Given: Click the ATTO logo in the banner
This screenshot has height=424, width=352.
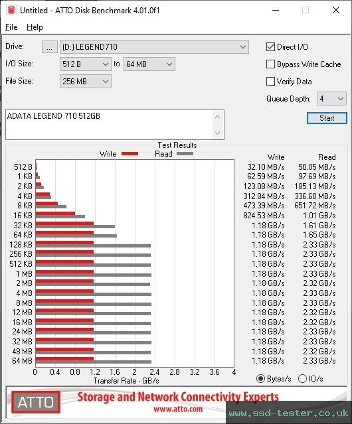Looking at the screenshot, I should point(36,402).
